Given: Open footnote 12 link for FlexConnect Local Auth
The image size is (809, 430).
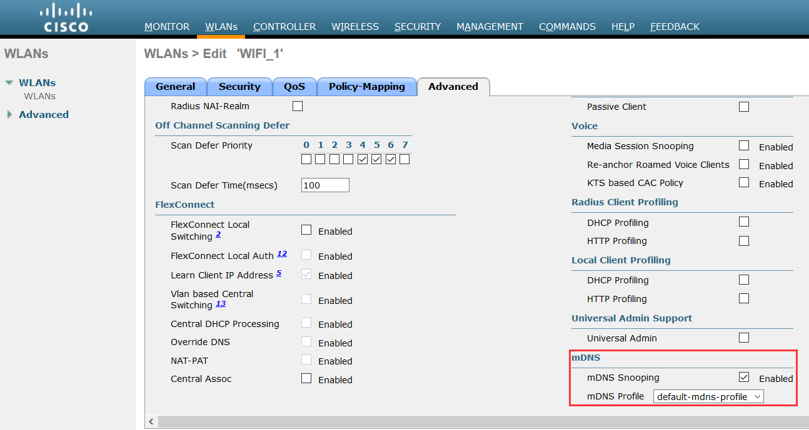Looking at the screenshot, I should point(282,254).
